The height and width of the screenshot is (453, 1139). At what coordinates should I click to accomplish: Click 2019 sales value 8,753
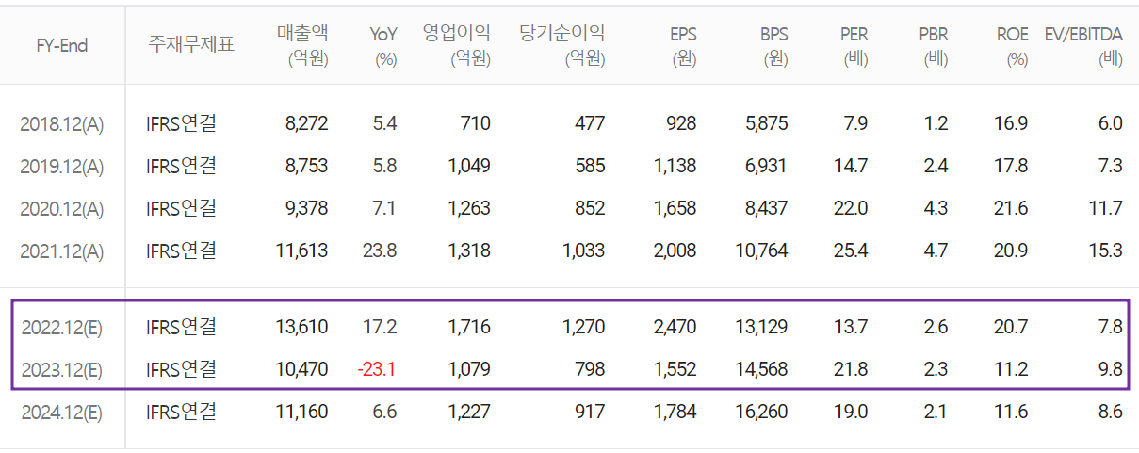pyautogui.click(x=306, y=166)
